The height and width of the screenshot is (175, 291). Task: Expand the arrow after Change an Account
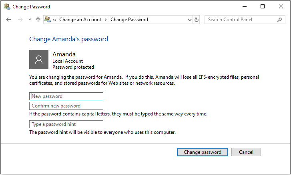(106, 20)
